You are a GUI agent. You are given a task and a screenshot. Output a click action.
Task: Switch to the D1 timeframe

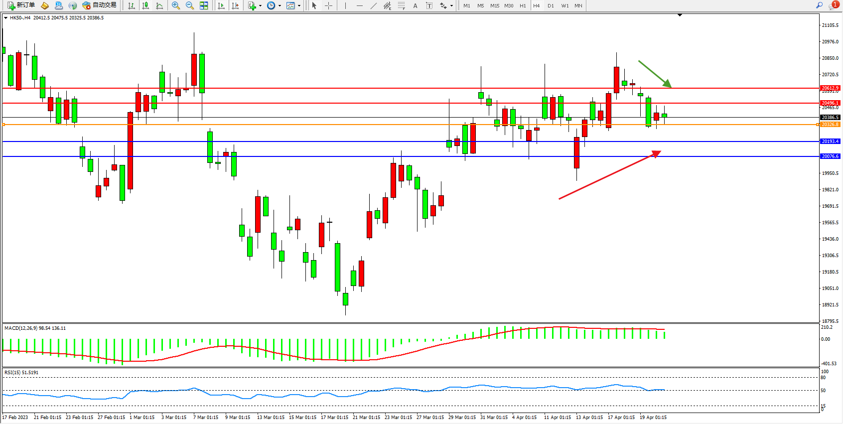click(551, 5)
